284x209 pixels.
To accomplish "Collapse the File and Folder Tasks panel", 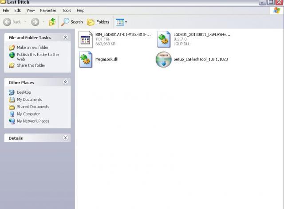I will point(66,38).
